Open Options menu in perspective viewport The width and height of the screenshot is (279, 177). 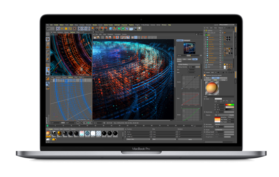point(73,32)
